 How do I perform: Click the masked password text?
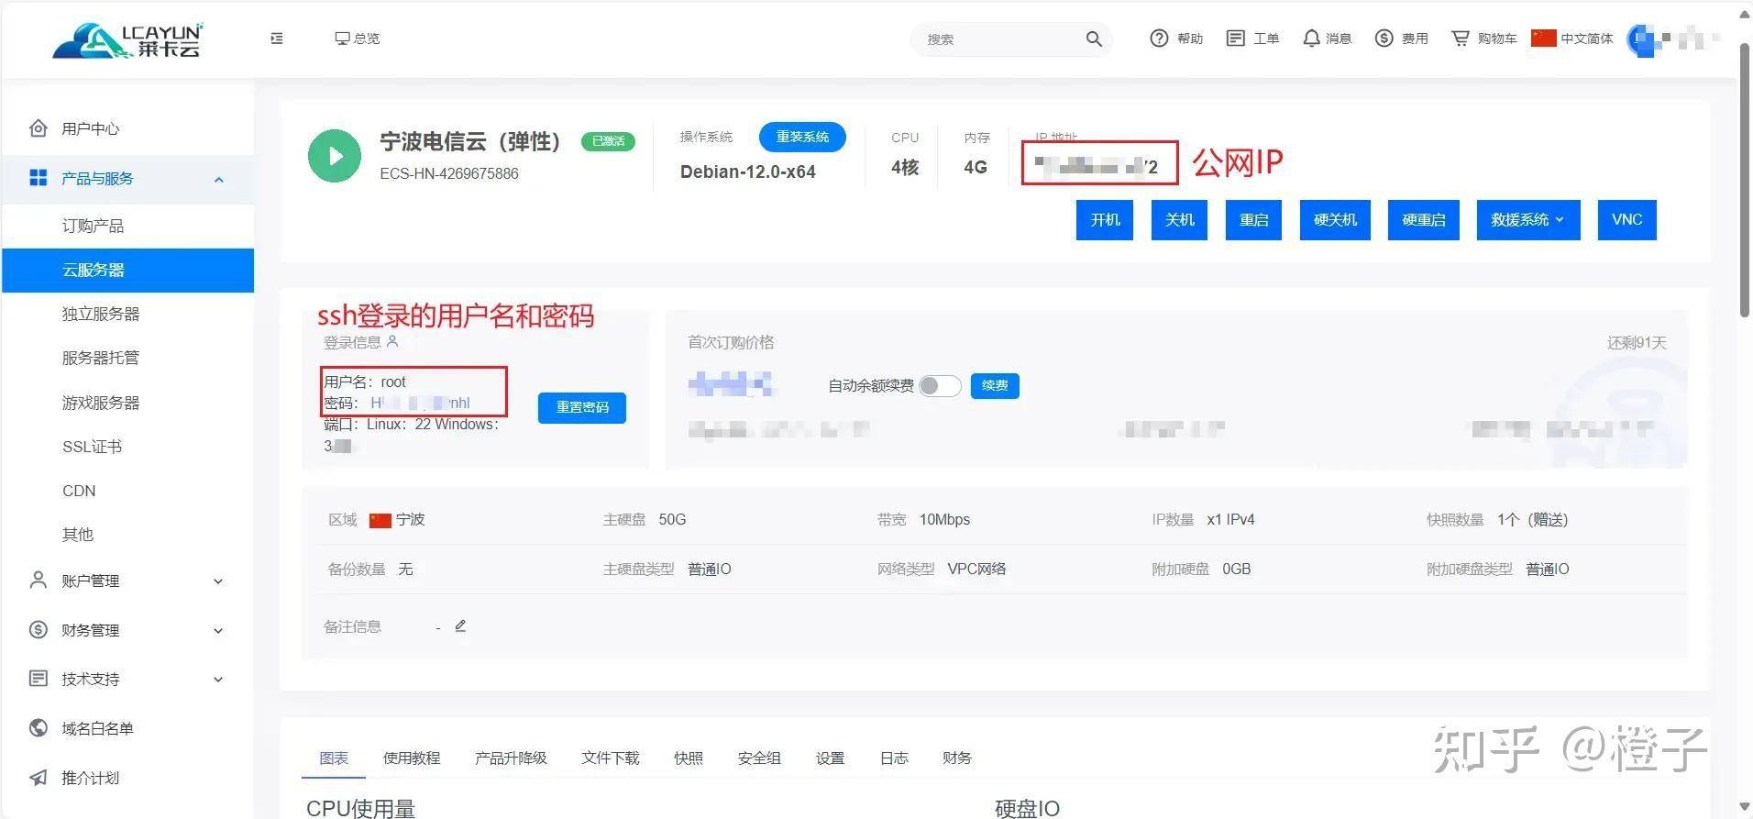(x=420, y=403)
